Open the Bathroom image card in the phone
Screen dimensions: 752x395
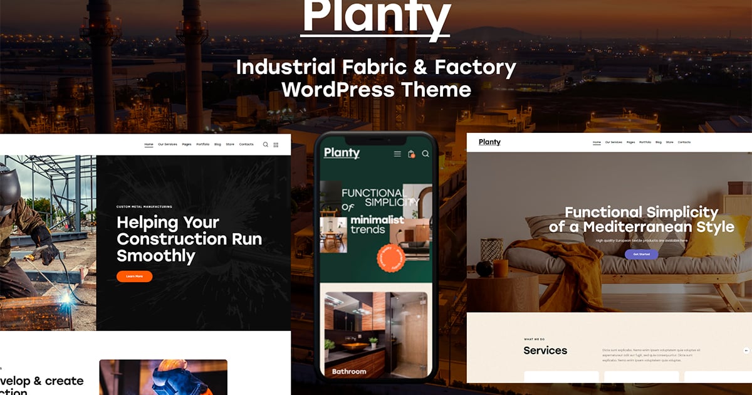pyautogui.click(x=373, y=335)
